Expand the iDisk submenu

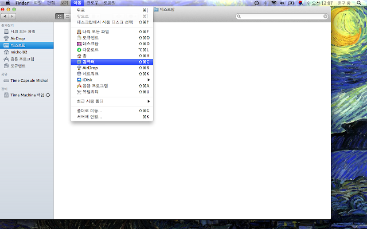112,80
